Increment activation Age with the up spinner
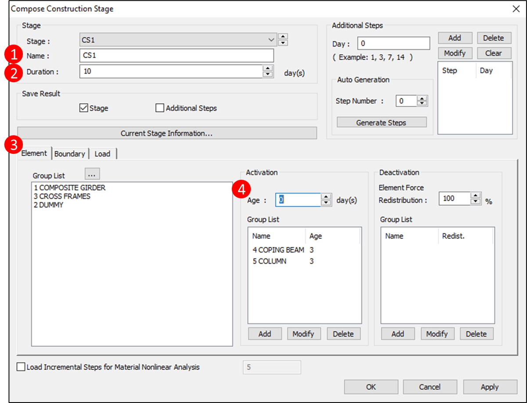This screenshot has height=403, width=527. (326, 198)
